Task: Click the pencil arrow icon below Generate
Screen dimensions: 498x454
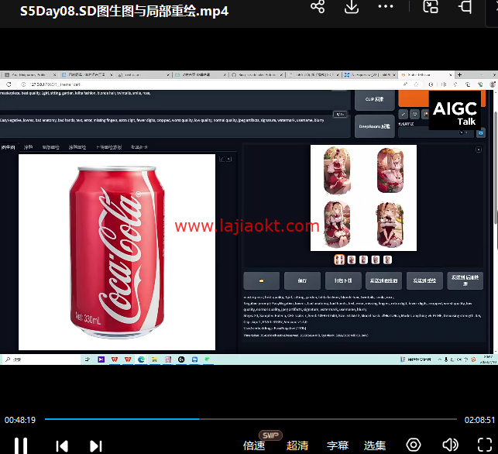Action: (x=403, y=114)
